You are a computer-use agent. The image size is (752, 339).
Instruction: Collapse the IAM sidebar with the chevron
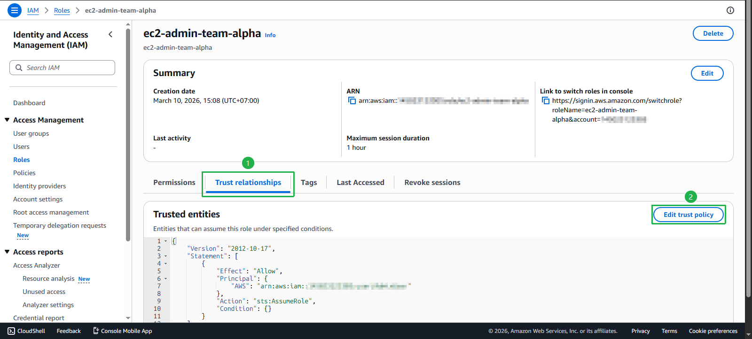110,34
